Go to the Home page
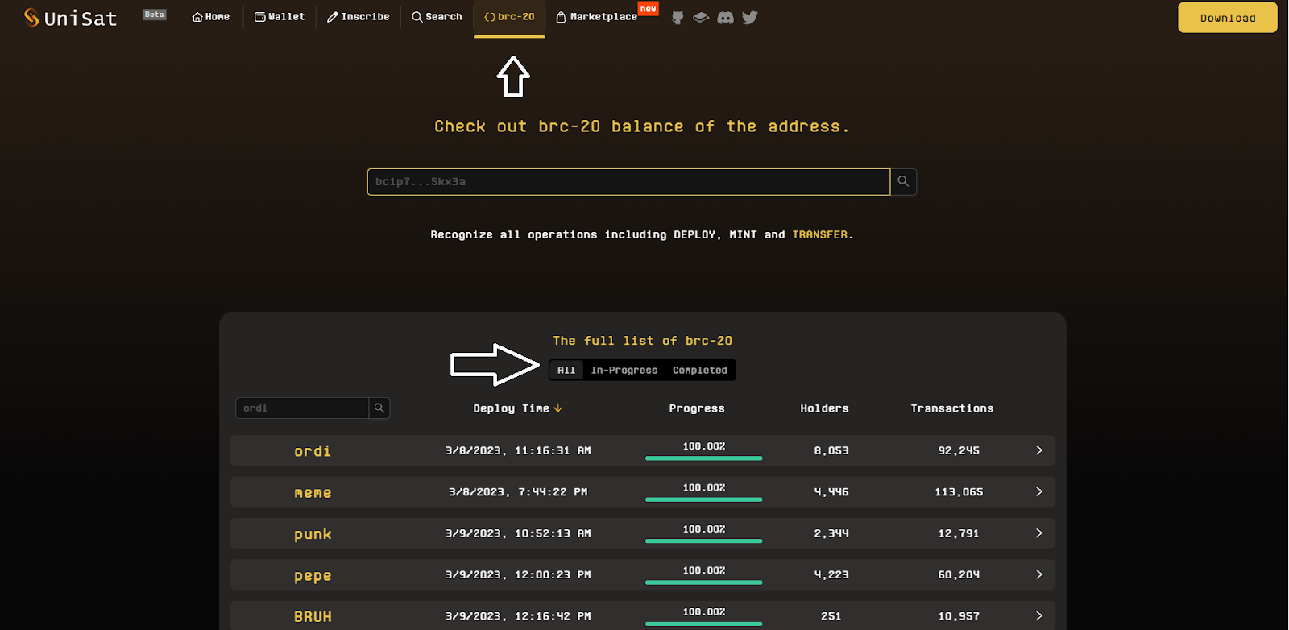Screen dimensions: 1289x630 [x=211, y=17]
